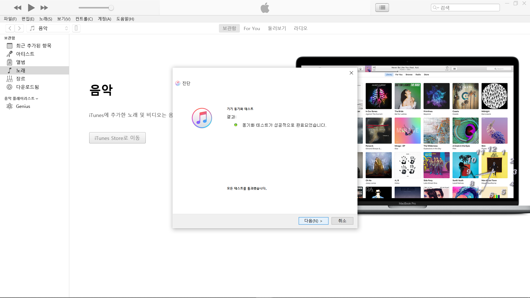Open the 계정(A) menu
Screen dimensions: 530x298
(x=104, y=19)
